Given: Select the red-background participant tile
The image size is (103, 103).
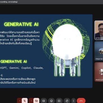Looking at the screenshot, I should tap(99, 72).
